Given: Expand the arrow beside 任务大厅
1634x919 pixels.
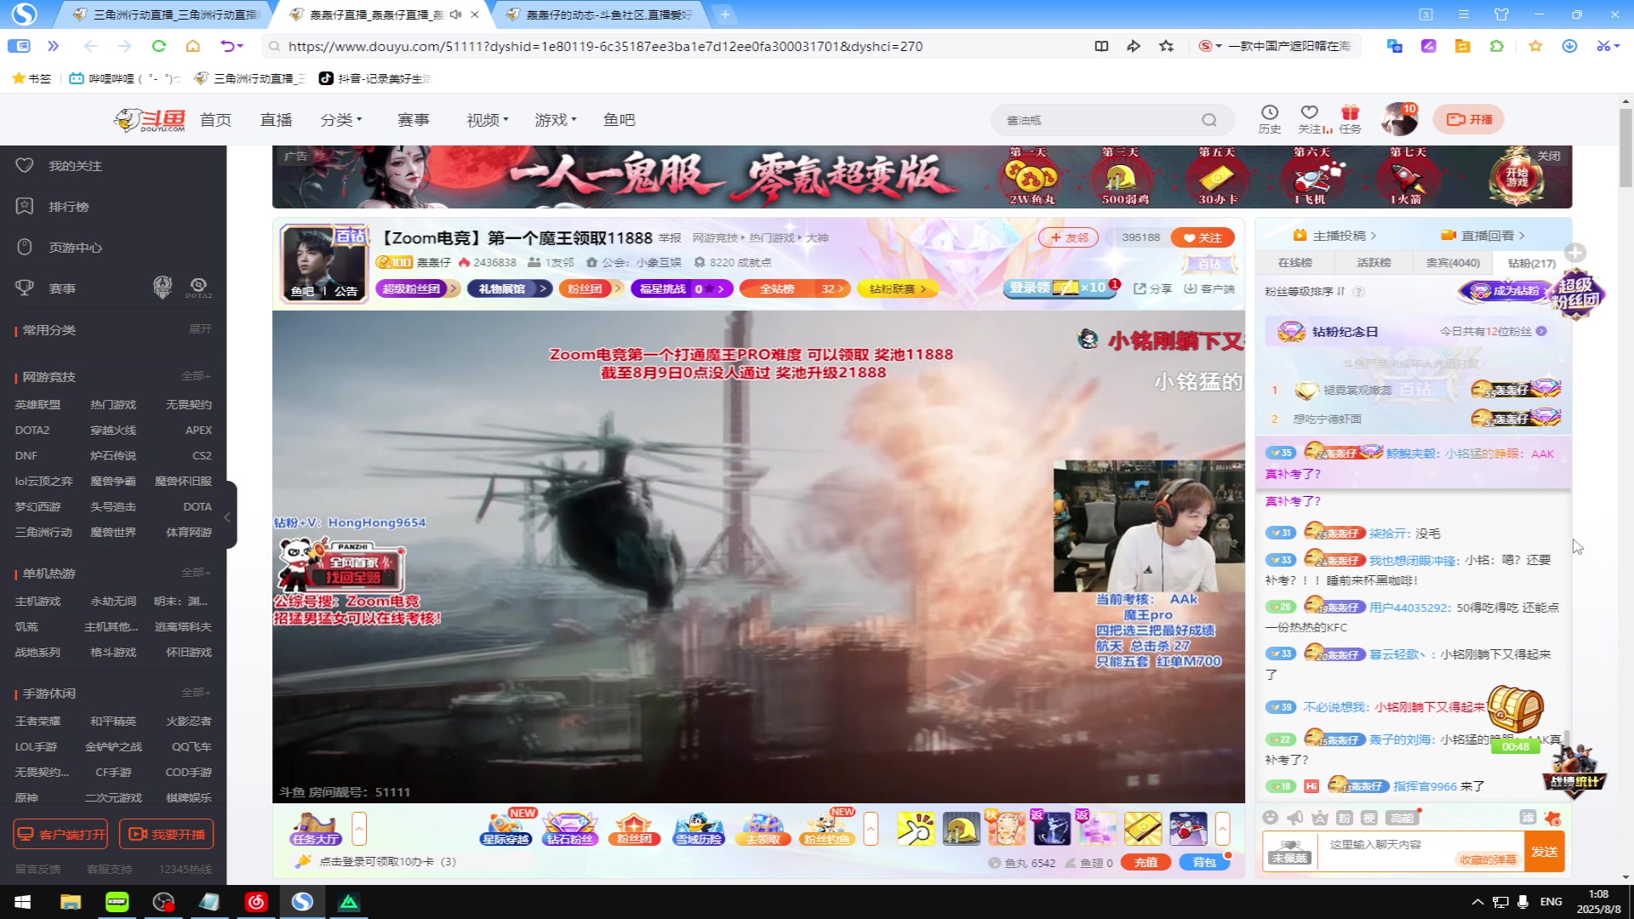Looking at the screenshot, I should [359, 828].
